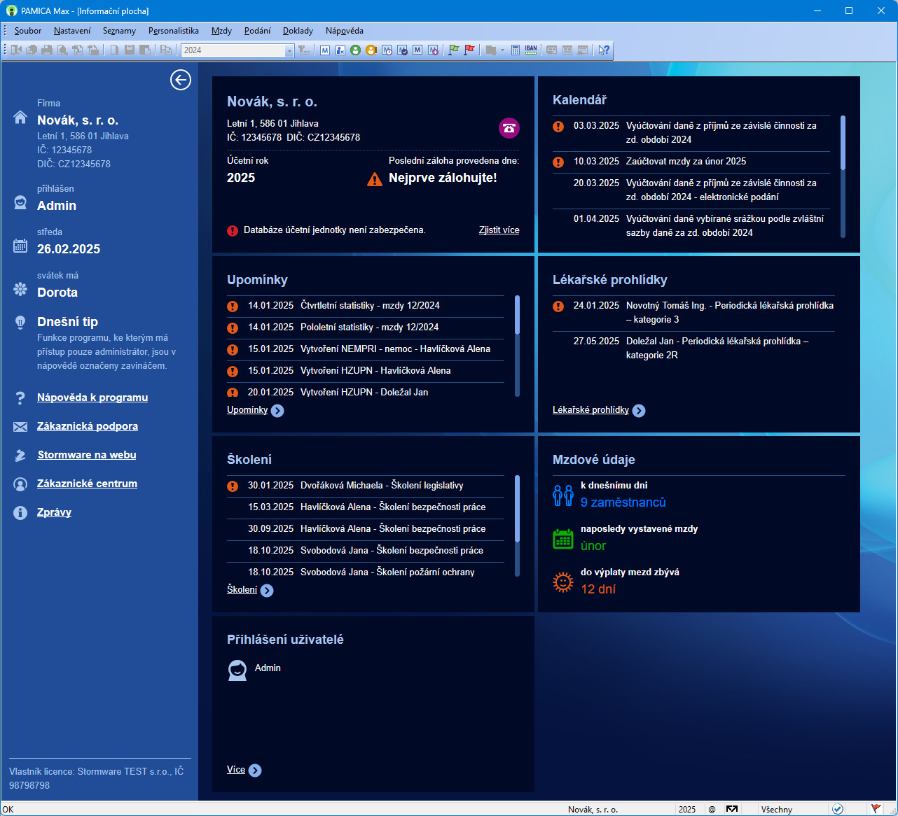
Task: Click the Upomínky panel scrollbar
Action: tap(518, 346)
